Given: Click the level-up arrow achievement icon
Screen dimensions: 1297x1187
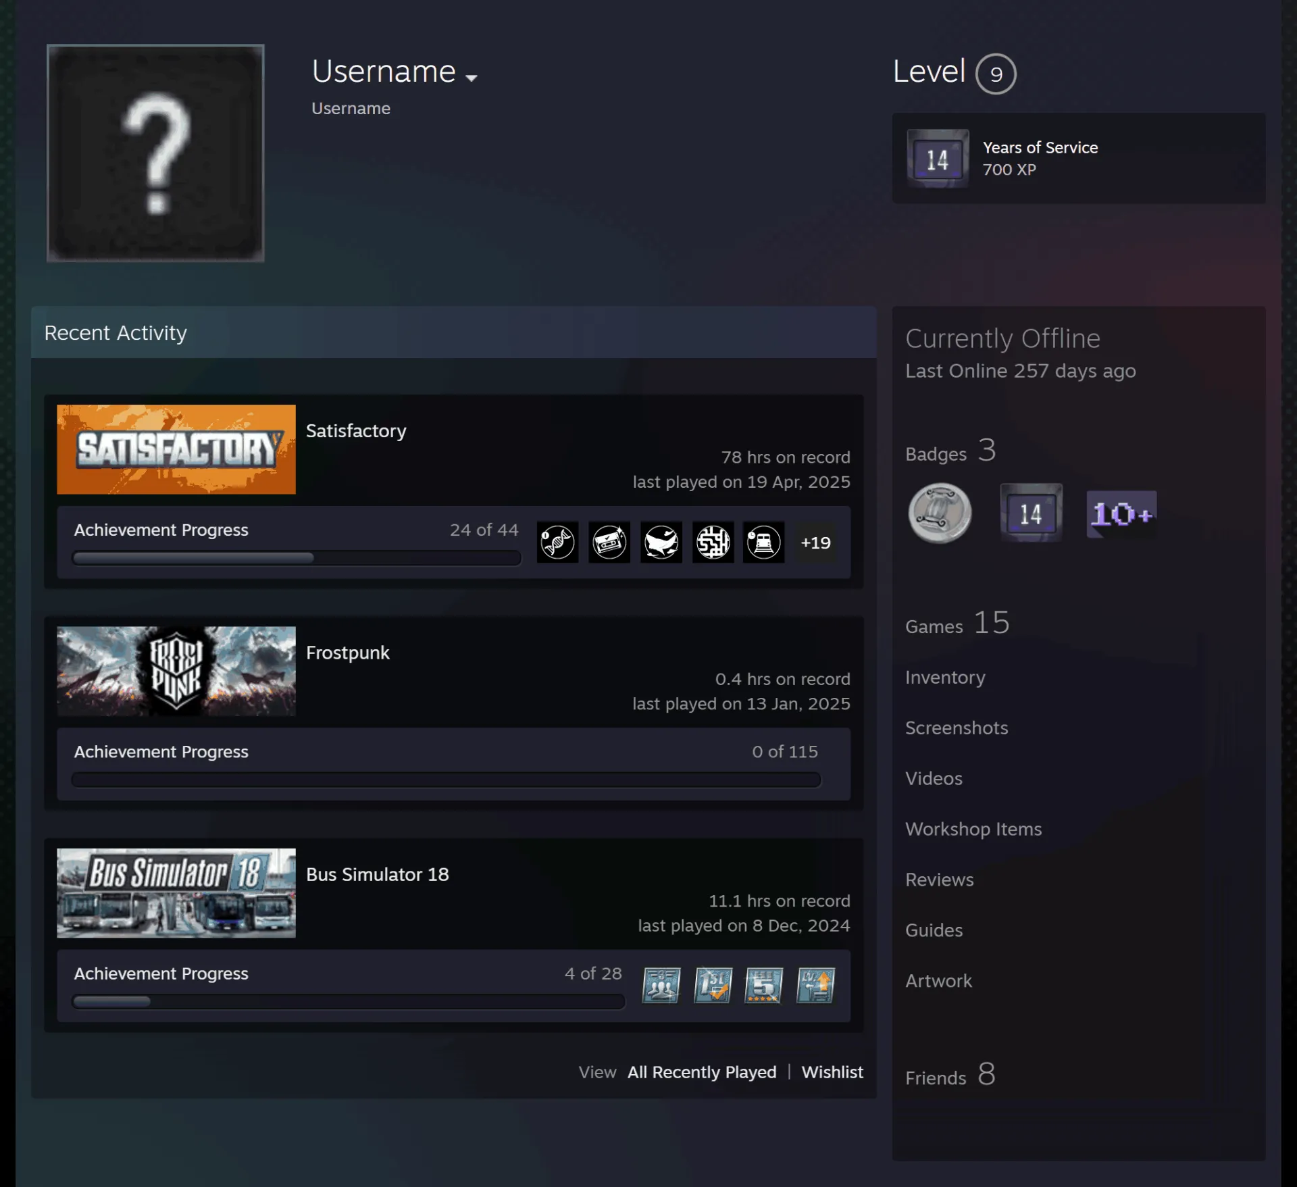Looking at the screenshot, I should tap(815, 985).
